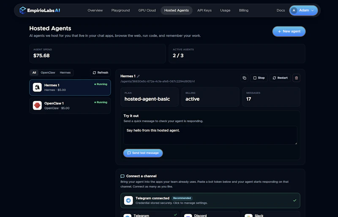Click the hosted-agent-basic plan value
The width and height of the screenshot is (338, 217).
click(x=147, y=99)
